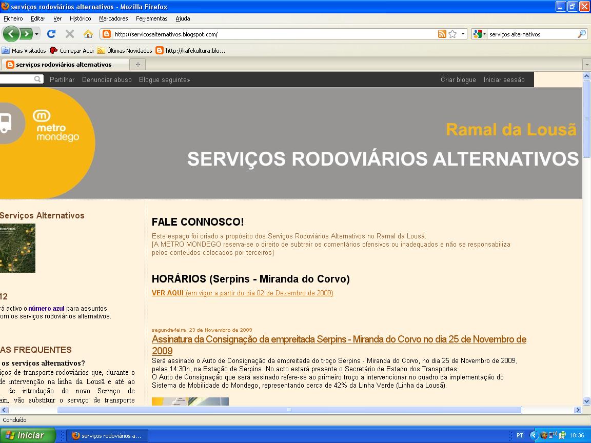Open the Serviços Alternativos map thumbnail
The height and width of the screenshot is (443, 591).
[18, 248]
